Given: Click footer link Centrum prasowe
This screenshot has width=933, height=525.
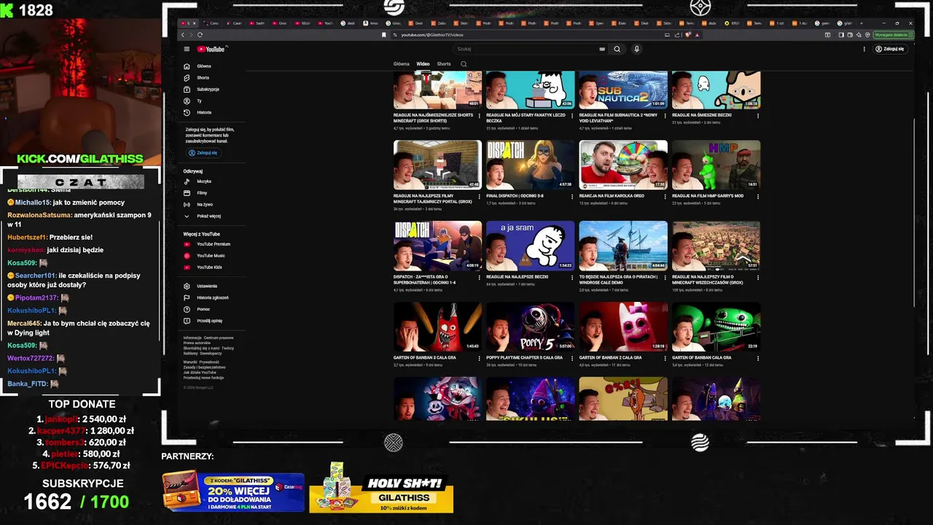Looking at the screenshot, I should (x=219, y=338).
